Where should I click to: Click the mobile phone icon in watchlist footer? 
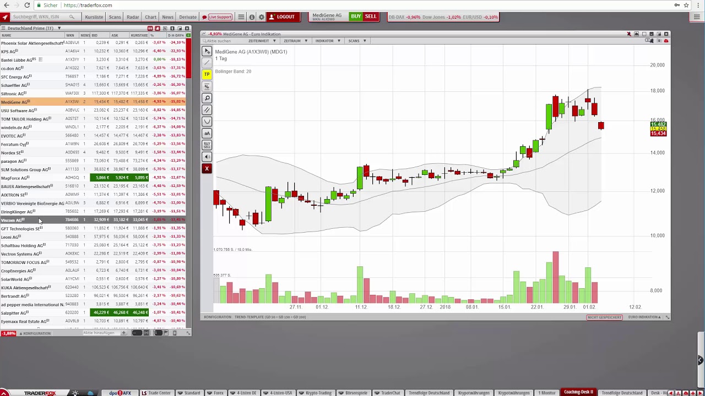pyautogui.click(x=175, y=333)
